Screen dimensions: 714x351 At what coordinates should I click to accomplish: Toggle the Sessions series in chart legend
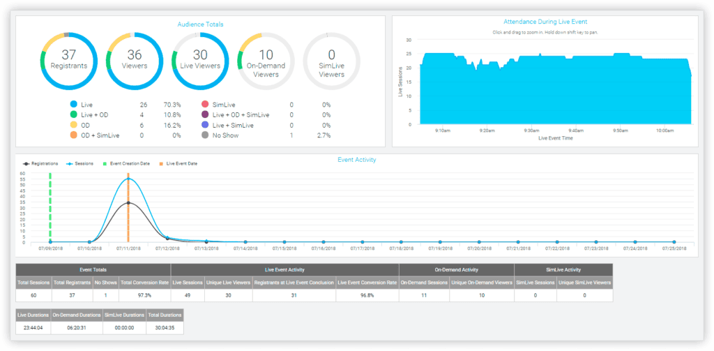click(x=79, y=164)
